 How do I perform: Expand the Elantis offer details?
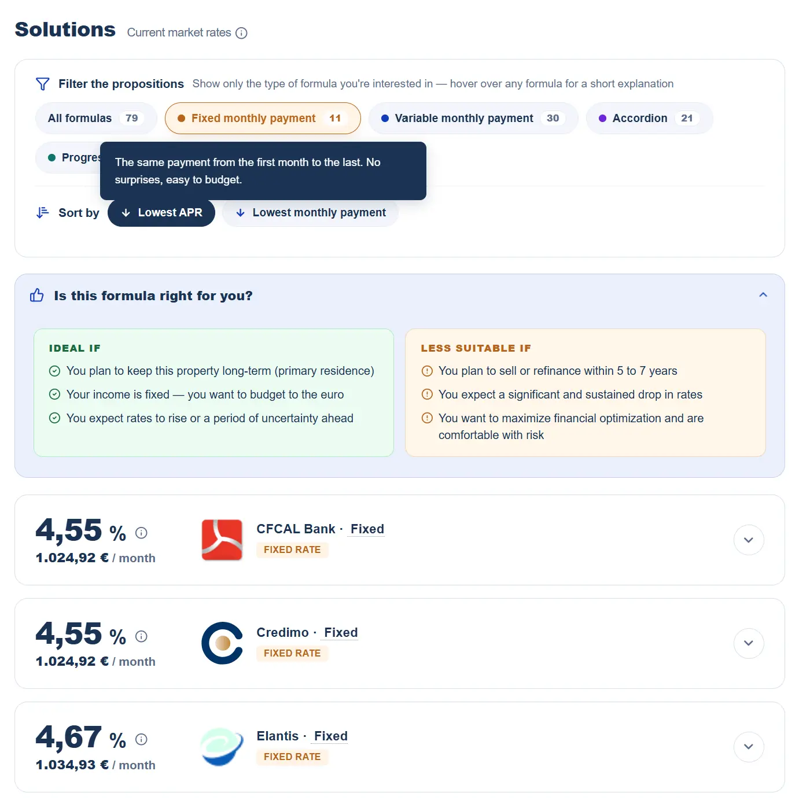point(749,747)
